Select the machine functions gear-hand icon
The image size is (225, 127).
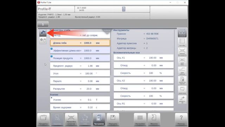(43, 40)
